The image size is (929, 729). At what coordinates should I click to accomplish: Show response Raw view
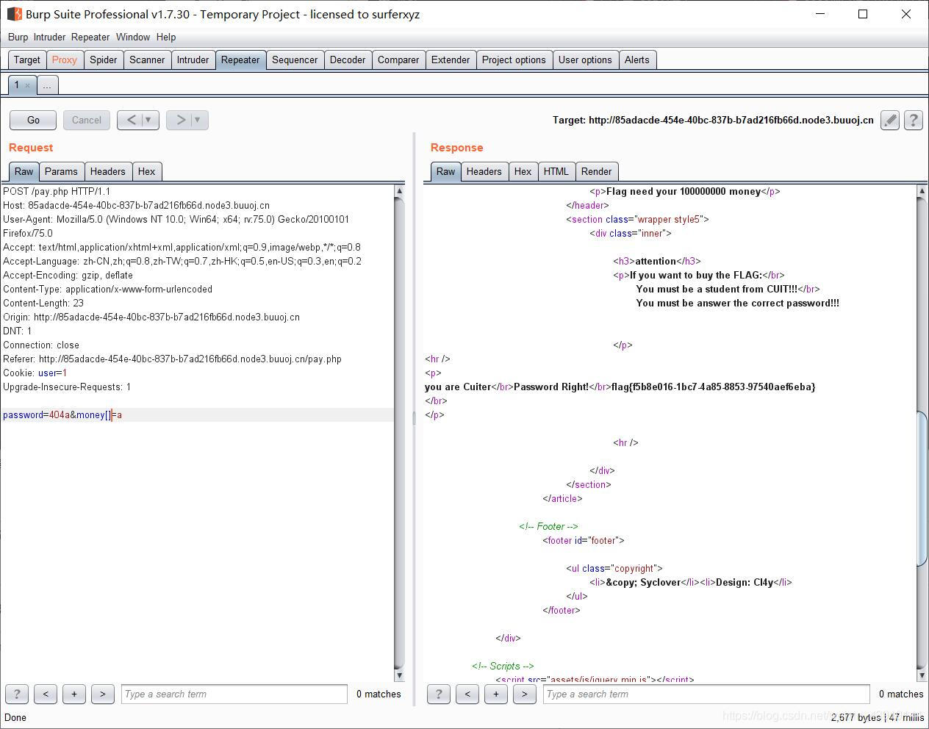coord(446,171)
